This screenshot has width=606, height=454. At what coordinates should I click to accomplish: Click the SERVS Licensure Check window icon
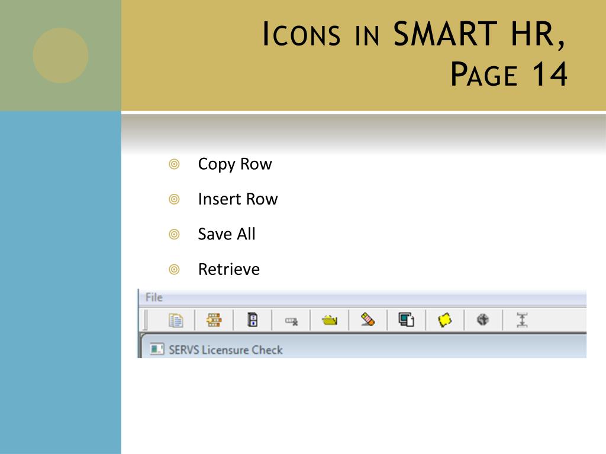tap(156, 349)
